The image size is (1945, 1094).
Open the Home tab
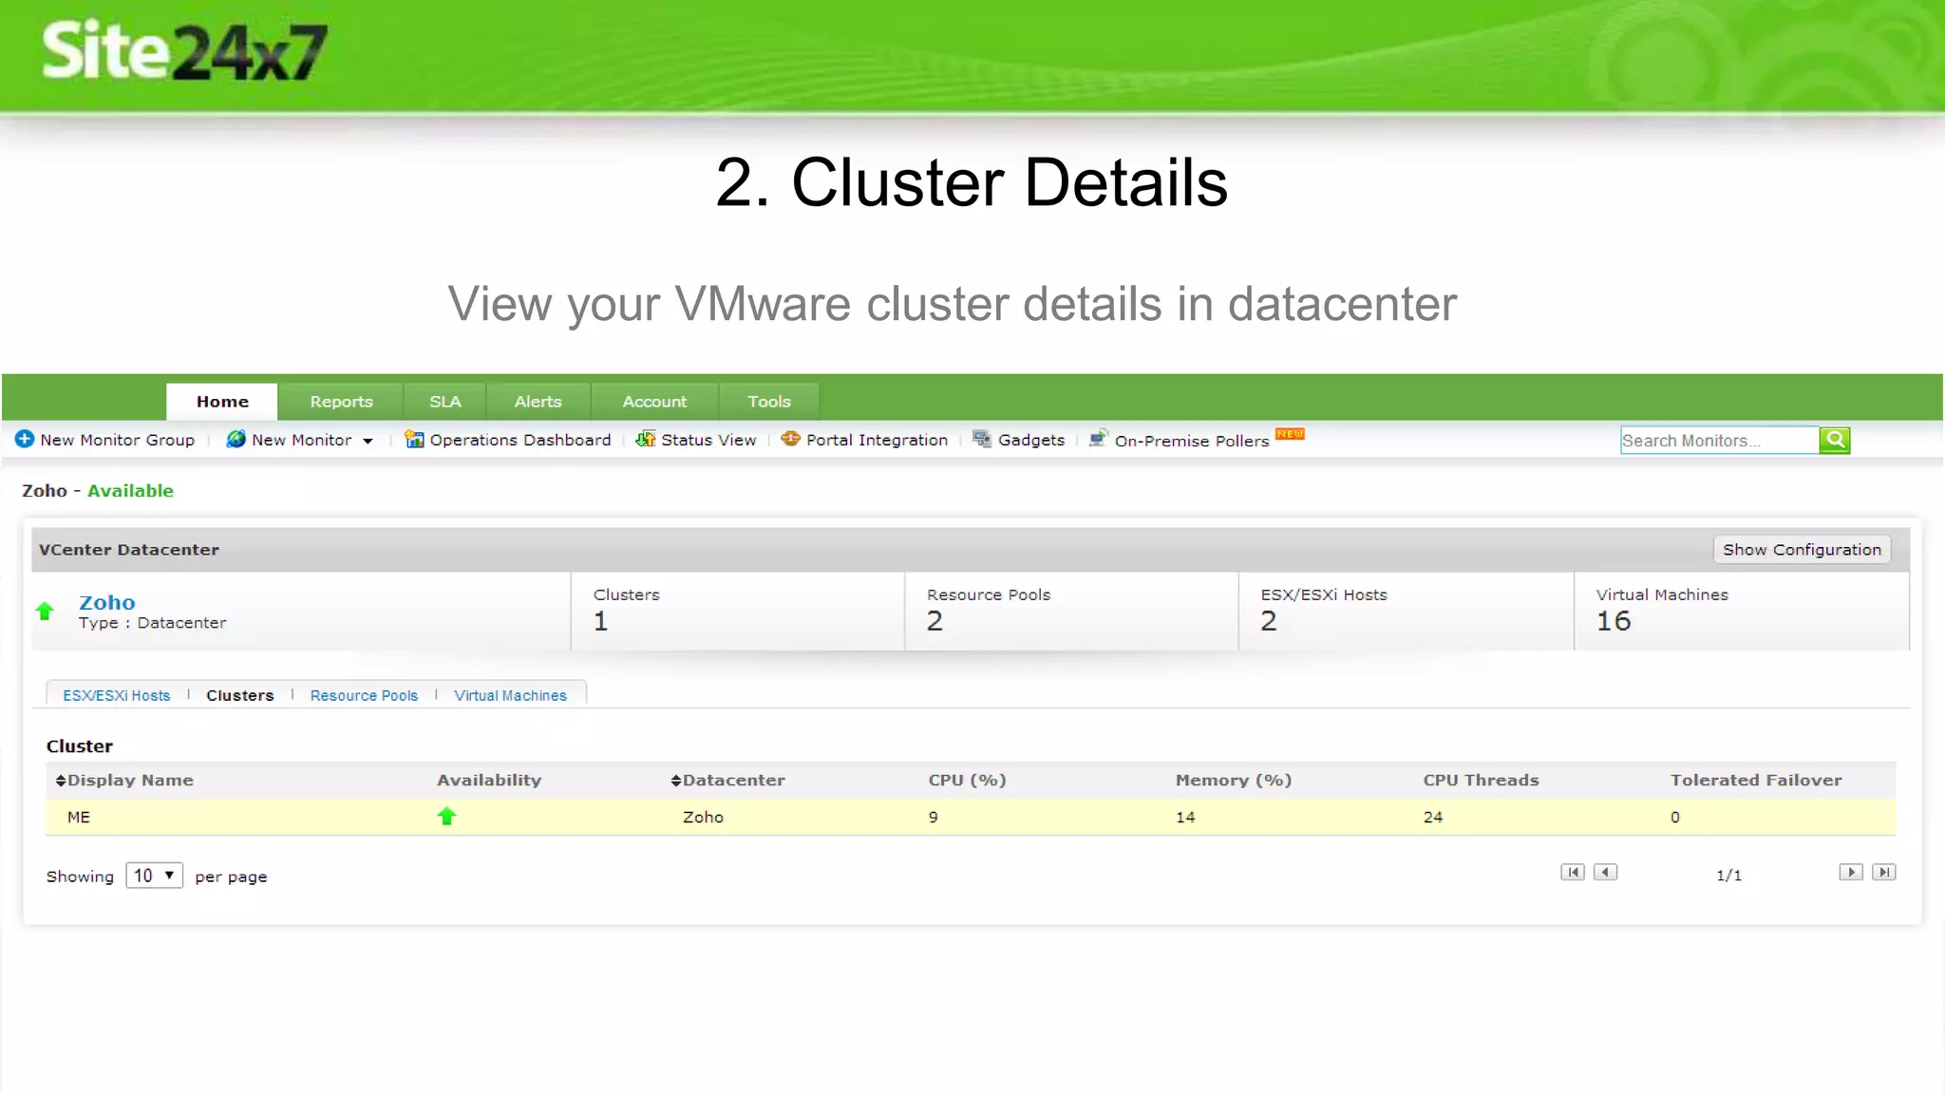(x=222, y=402)
